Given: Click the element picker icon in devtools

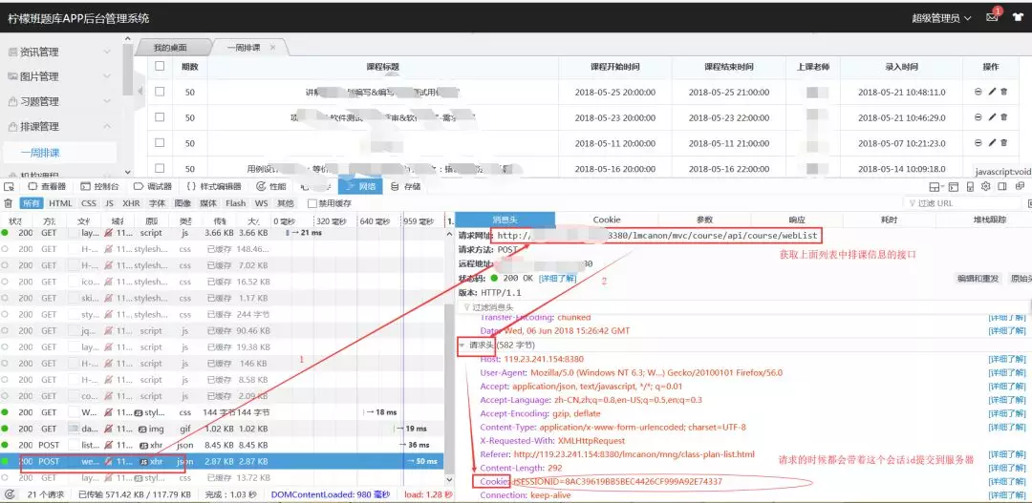Looking at the screenshot, I should (9, 187).
